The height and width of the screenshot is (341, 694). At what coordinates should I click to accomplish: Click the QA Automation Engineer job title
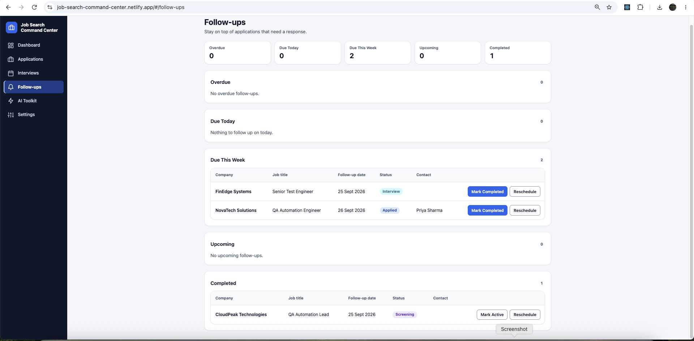[x=297, y=210]
